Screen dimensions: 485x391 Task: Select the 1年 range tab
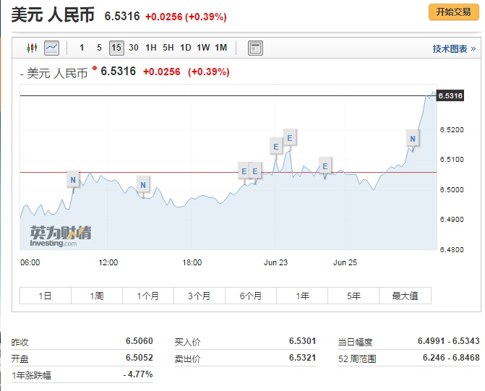[302, 296]
